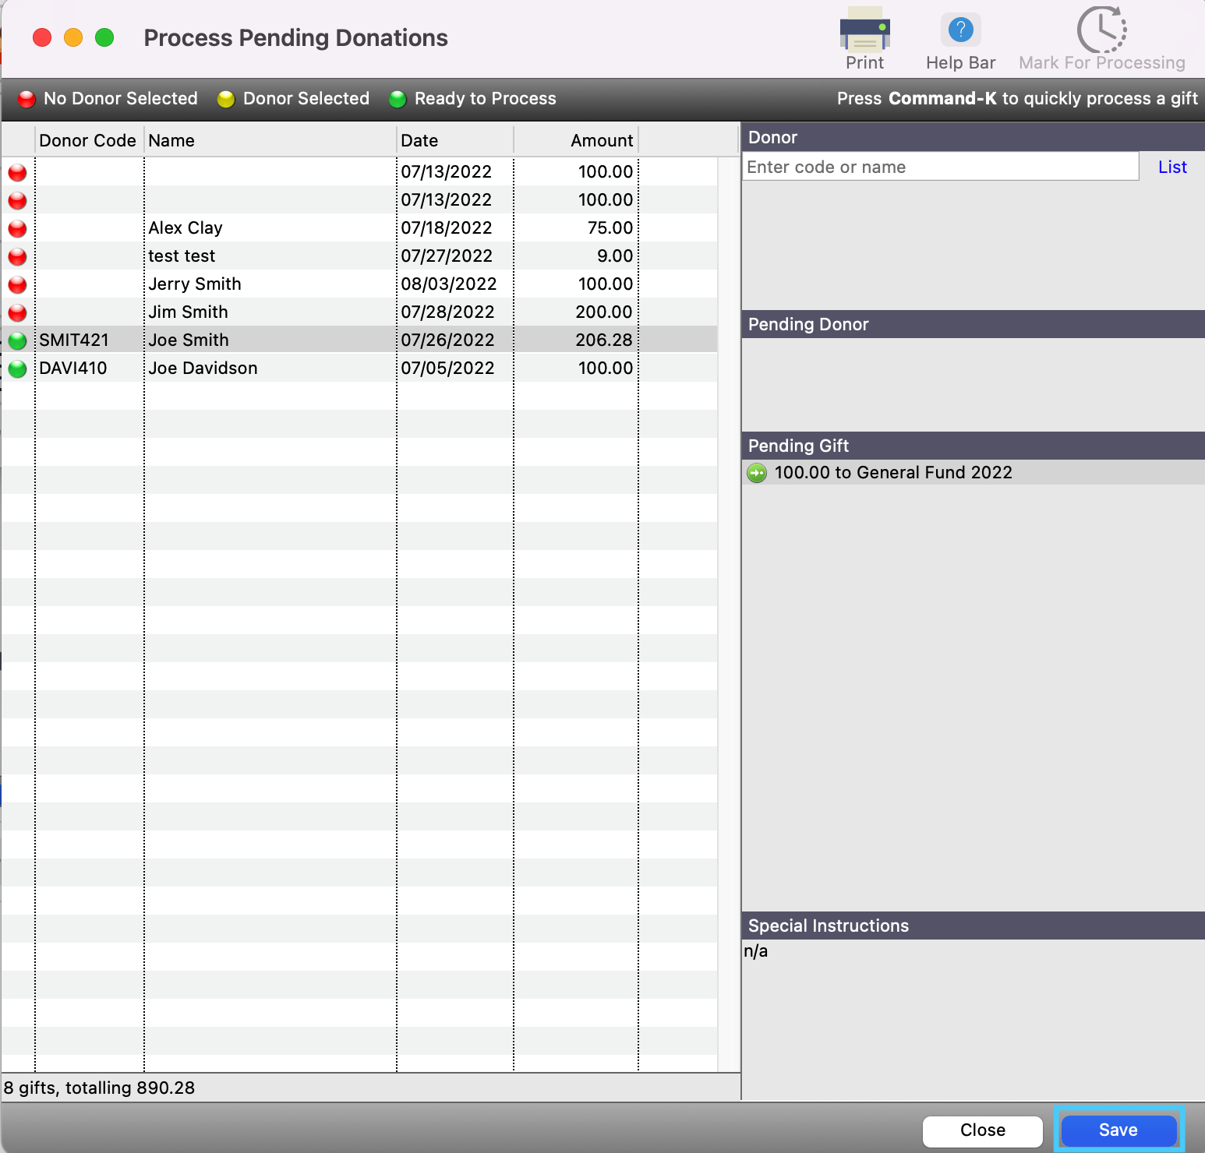Click the Amount column header
1205x1153 pixels.
point(575,141)
